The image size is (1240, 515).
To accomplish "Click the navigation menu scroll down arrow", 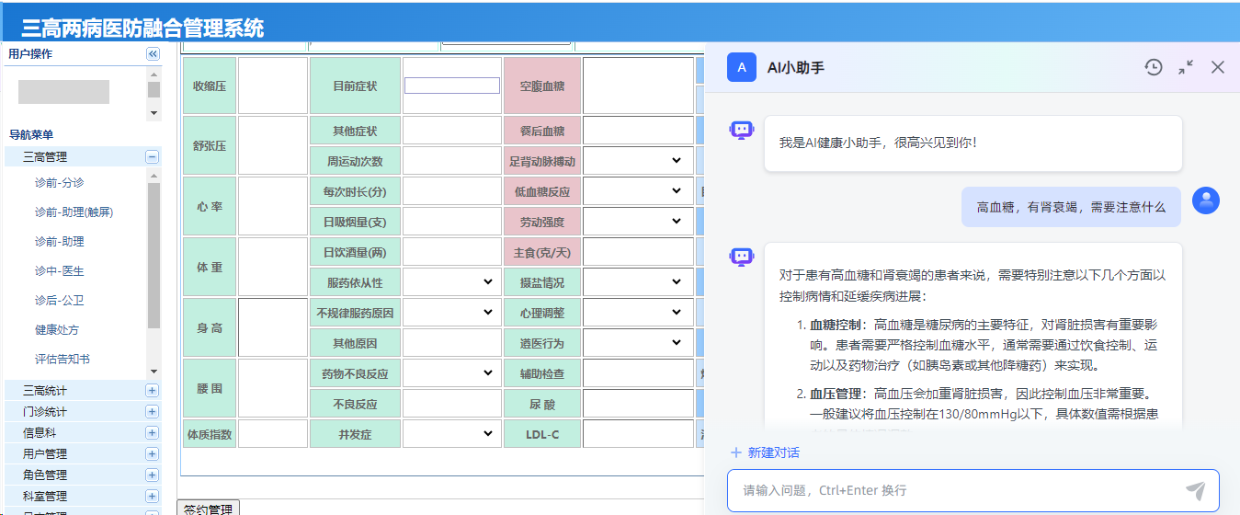I will click(x=154, y=371).
